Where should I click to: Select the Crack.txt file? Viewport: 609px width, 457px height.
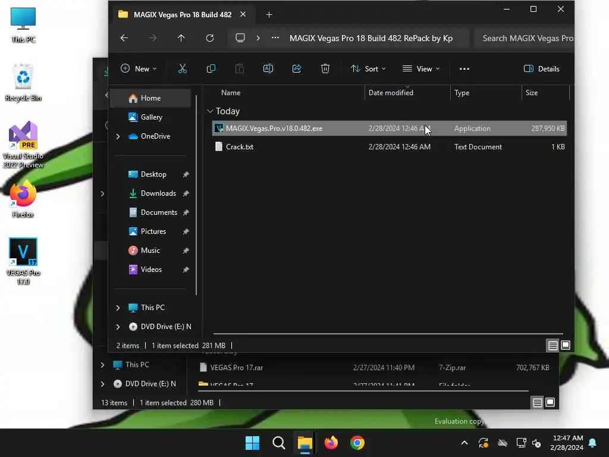click(x=389, y=147)
